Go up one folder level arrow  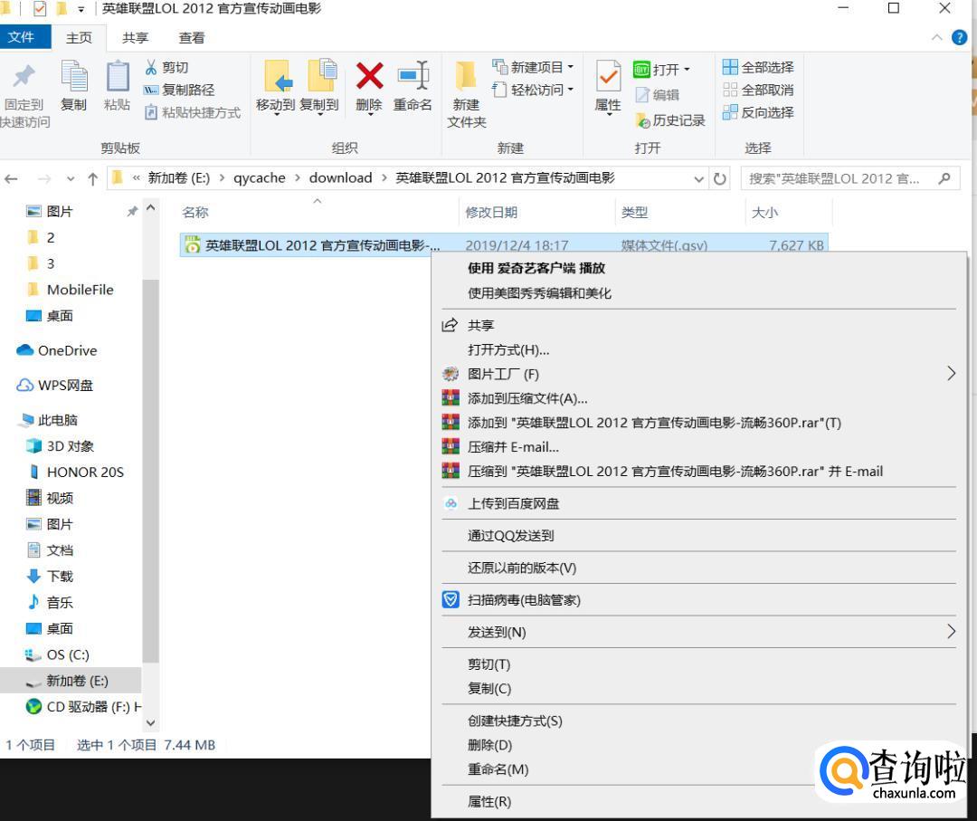pos(93,179)
